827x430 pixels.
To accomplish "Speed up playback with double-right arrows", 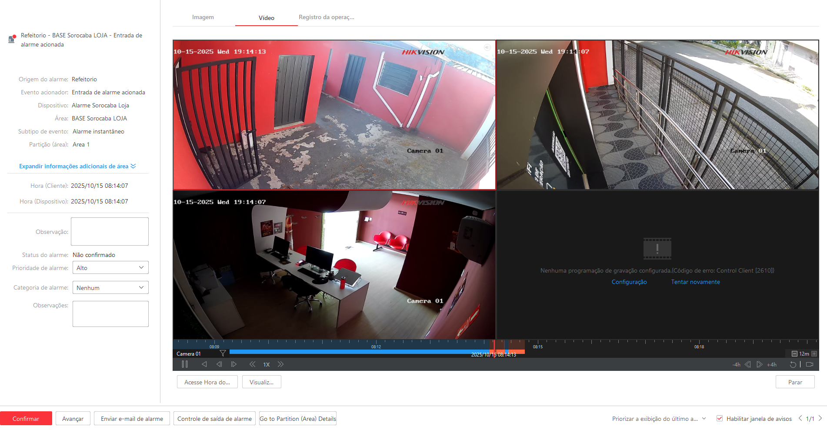I will (x=280, y=364).
